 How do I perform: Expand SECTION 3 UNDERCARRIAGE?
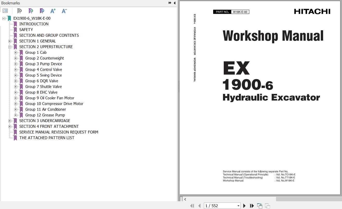pos(10,121)
